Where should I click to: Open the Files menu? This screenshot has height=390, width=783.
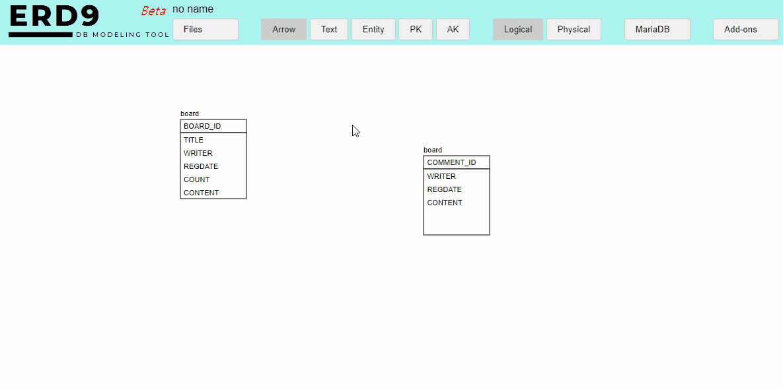click(205, 30)
